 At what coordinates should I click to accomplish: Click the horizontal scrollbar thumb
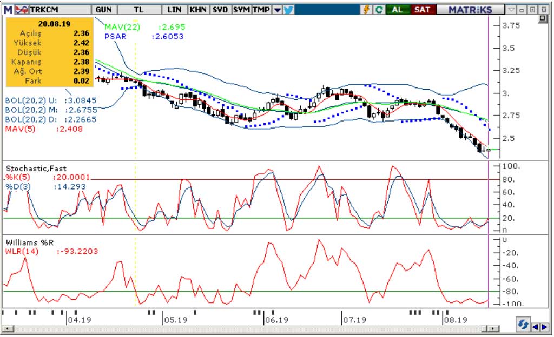tap(484, 328)
